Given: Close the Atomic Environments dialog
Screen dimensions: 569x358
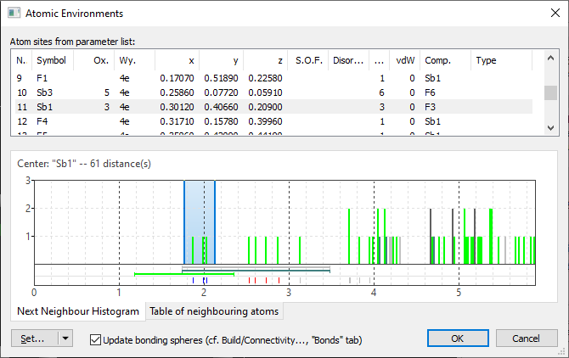Looking at the screenshot, I should 548,14.
